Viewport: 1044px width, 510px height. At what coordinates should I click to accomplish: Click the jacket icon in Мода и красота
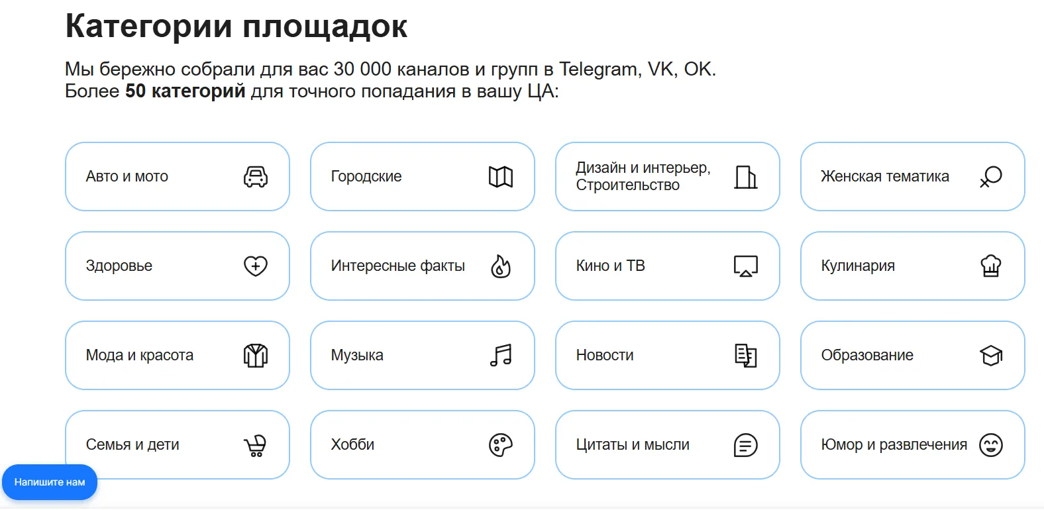point(256,356)
